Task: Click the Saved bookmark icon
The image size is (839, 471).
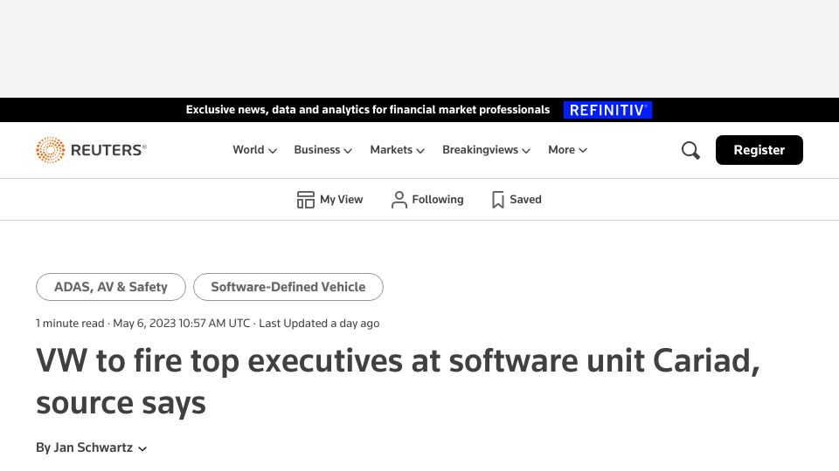Action: pyautogui.click(x=498, y=200)
